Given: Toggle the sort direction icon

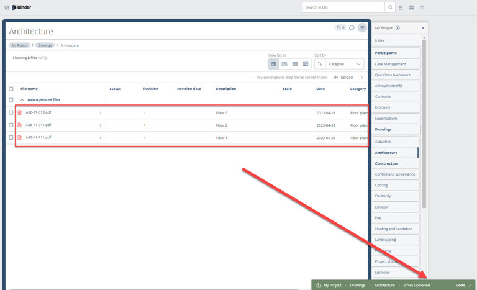Looking at the screenshot, I should point(319,64).
